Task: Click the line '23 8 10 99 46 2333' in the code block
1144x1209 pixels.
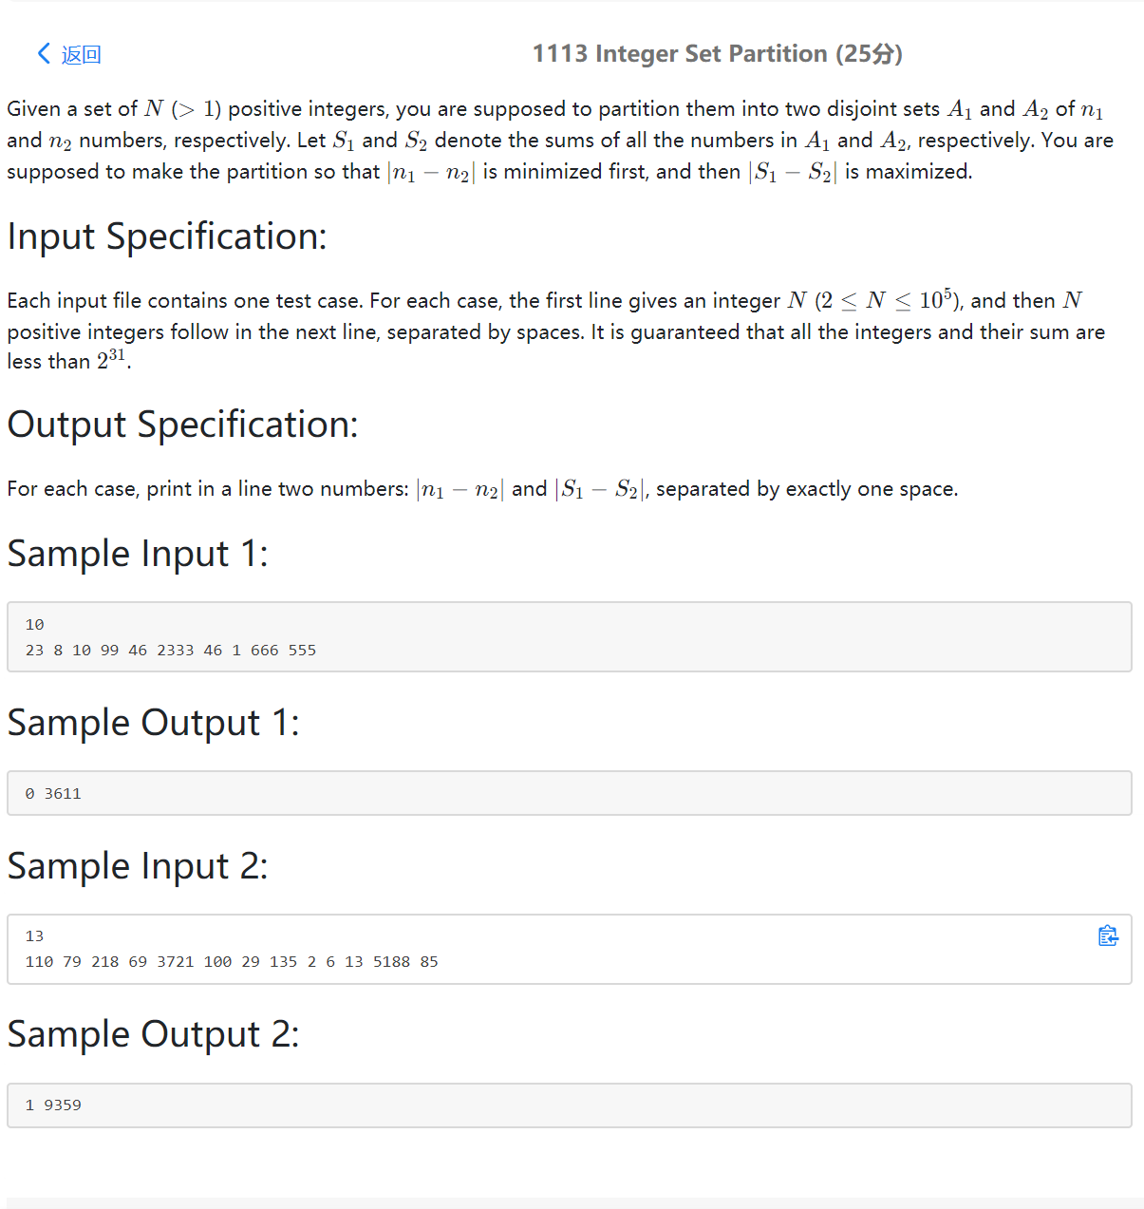Action: 171,651
